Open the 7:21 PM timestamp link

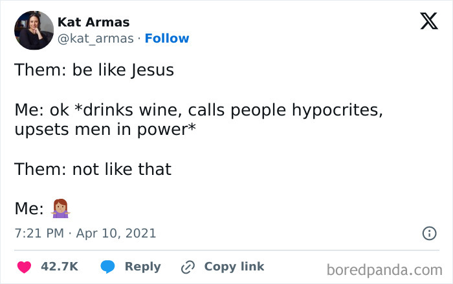pos(39,233)
